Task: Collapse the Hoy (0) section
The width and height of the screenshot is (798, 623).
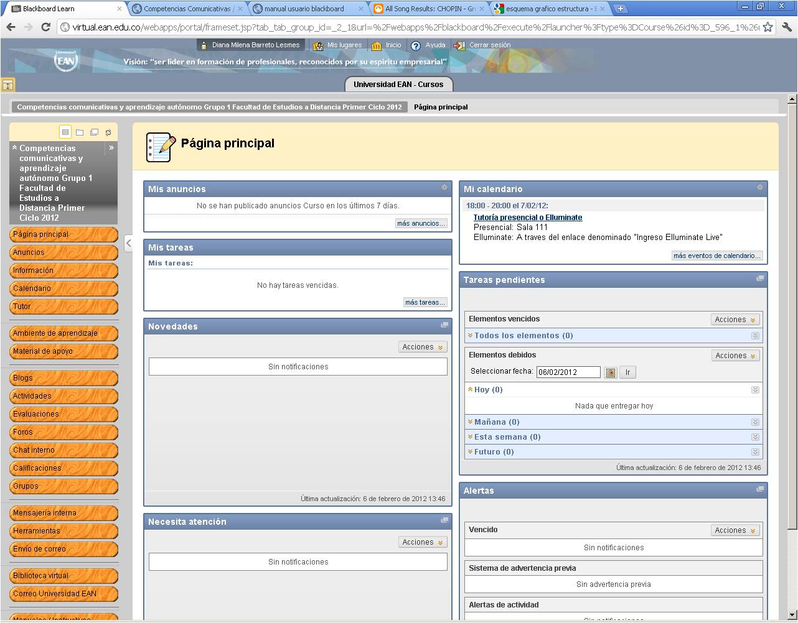Action: point(471,390)
